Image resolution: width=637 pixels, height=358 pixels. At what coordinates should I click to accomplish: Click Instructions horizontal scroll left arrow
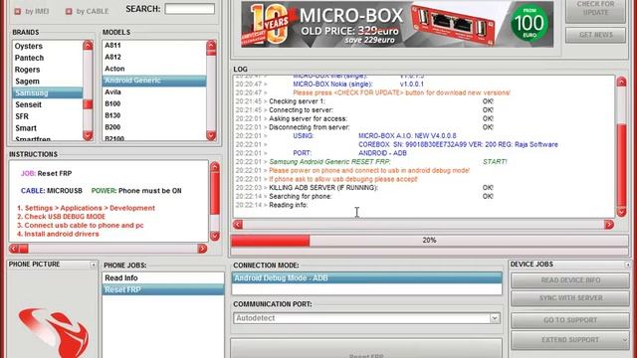tap(14, 249)
